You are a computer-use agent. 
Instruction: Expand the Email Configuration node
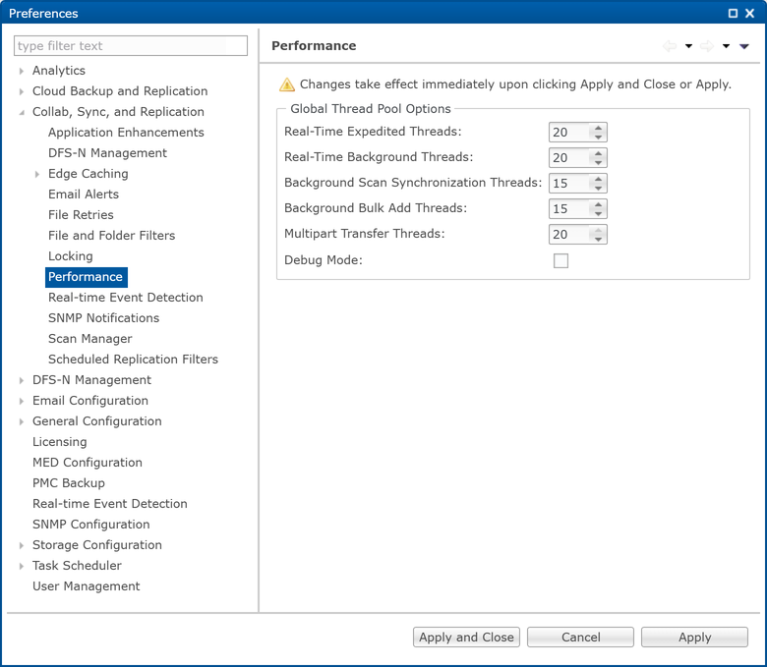point(22,401)
